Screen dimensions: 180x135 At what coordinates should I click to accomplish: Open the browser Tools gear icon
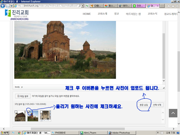[177, 6]
